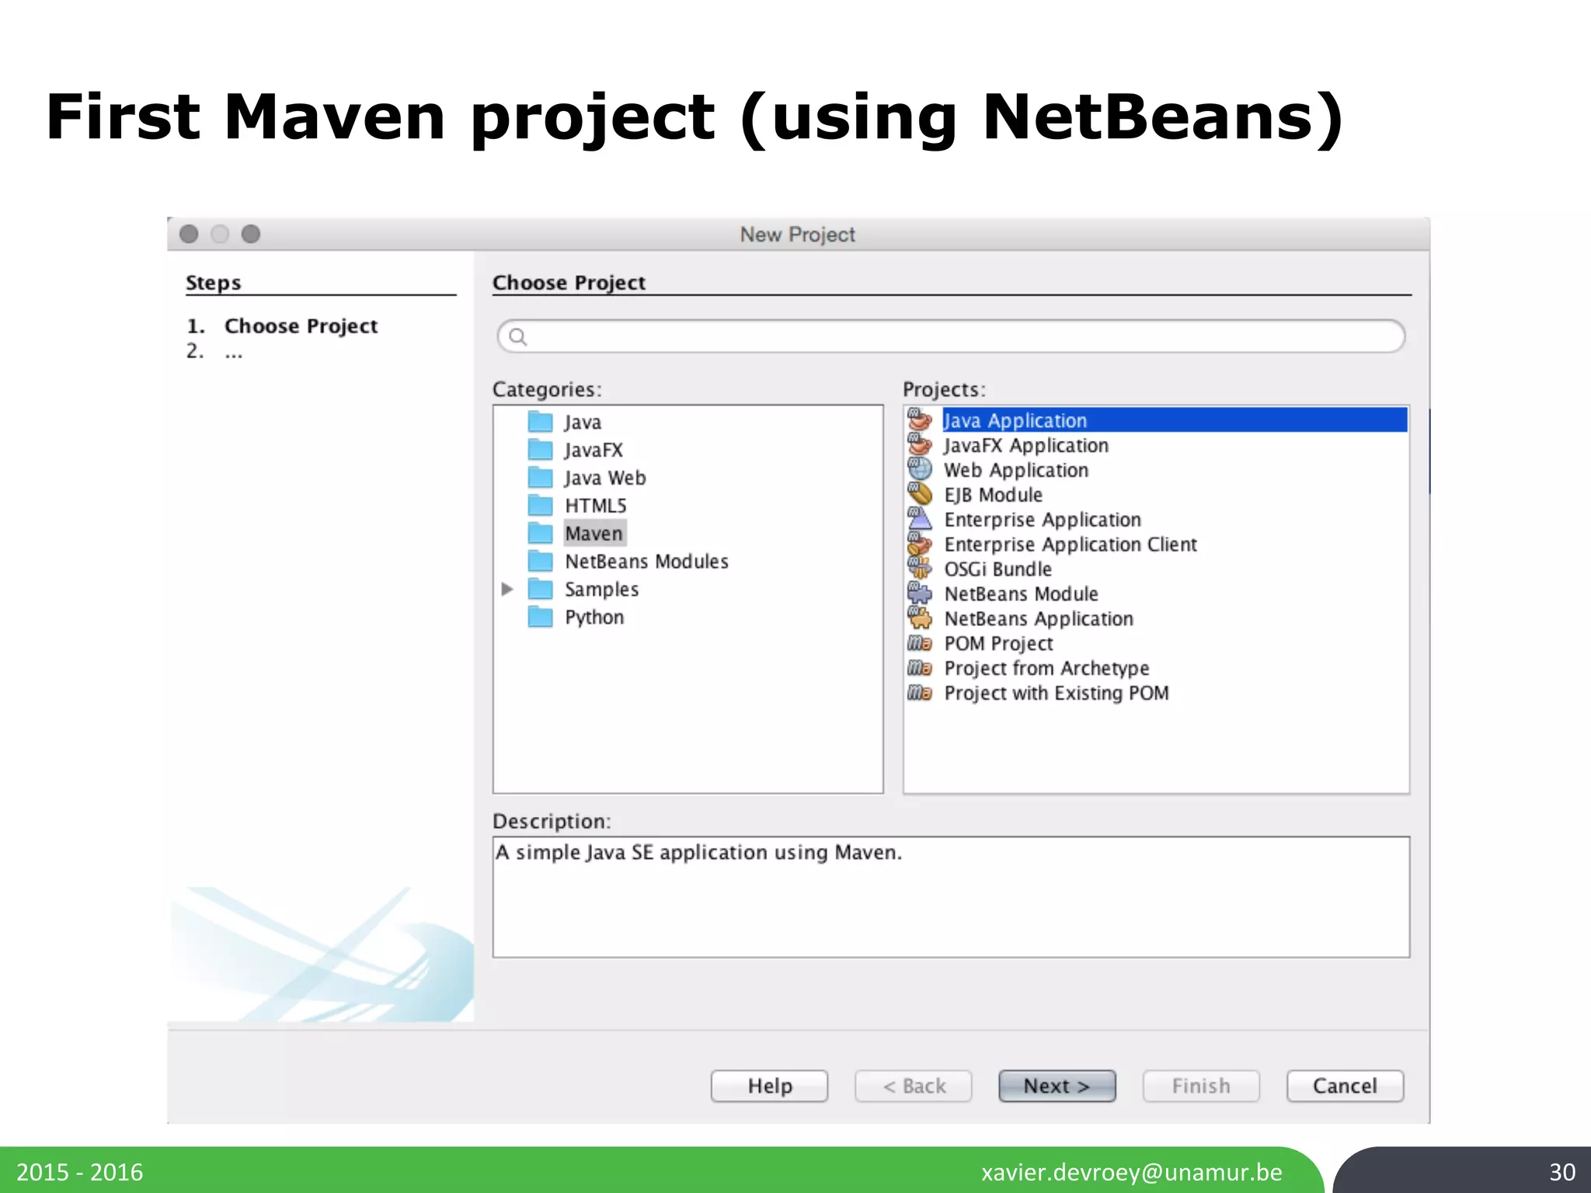
Task: Click the disabled Finish button
Action: [1201, 1086]
